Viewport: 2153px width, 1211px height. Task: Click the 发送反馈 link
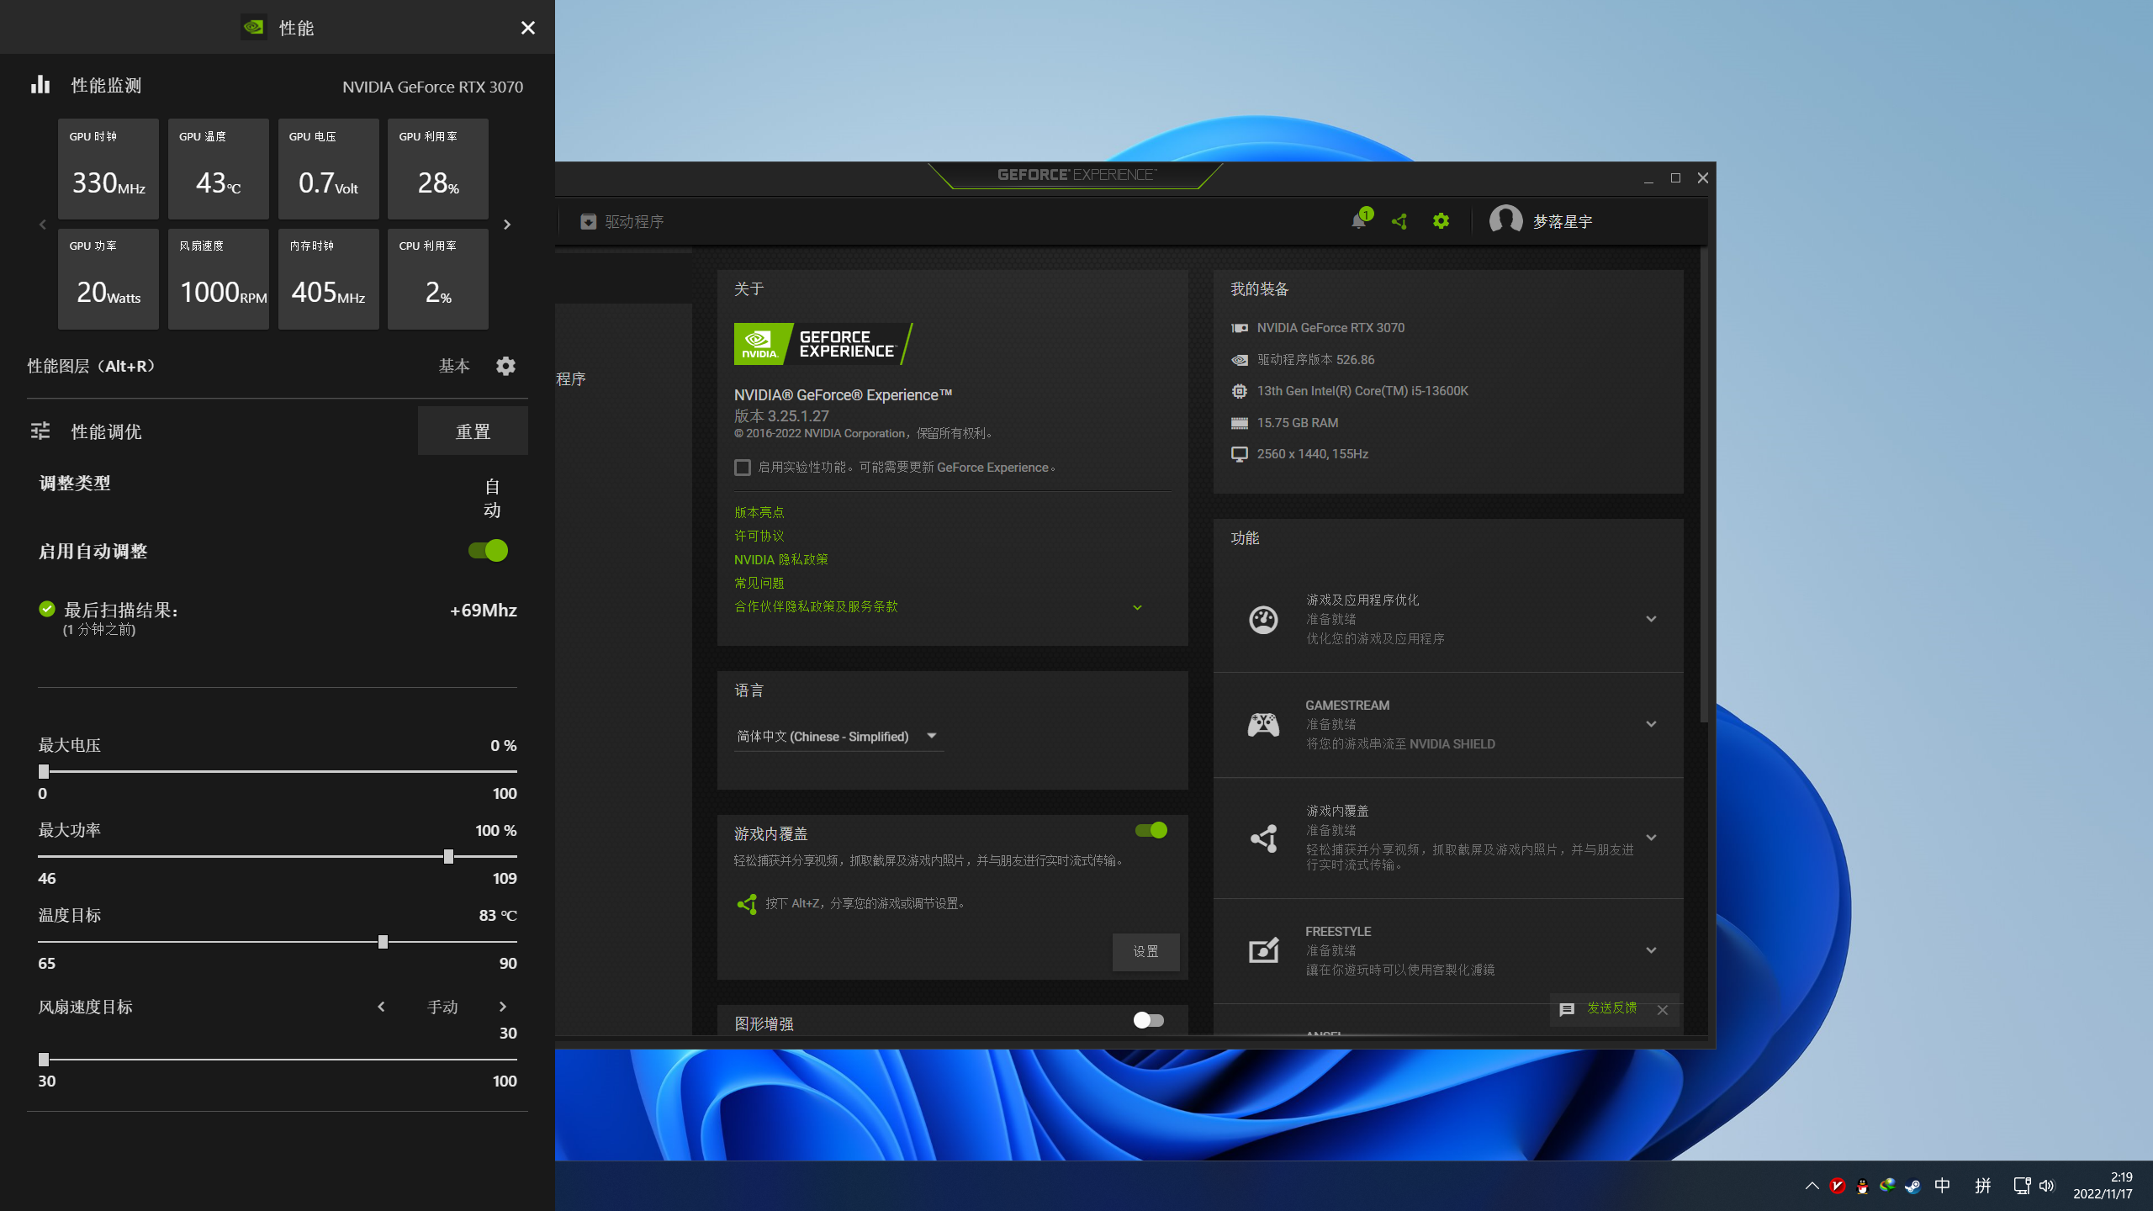(1611, 1008)
